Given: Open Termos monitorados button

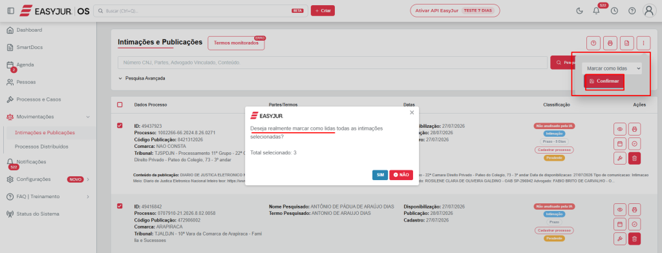Looking at the screenshot, I should pos(236,43).
